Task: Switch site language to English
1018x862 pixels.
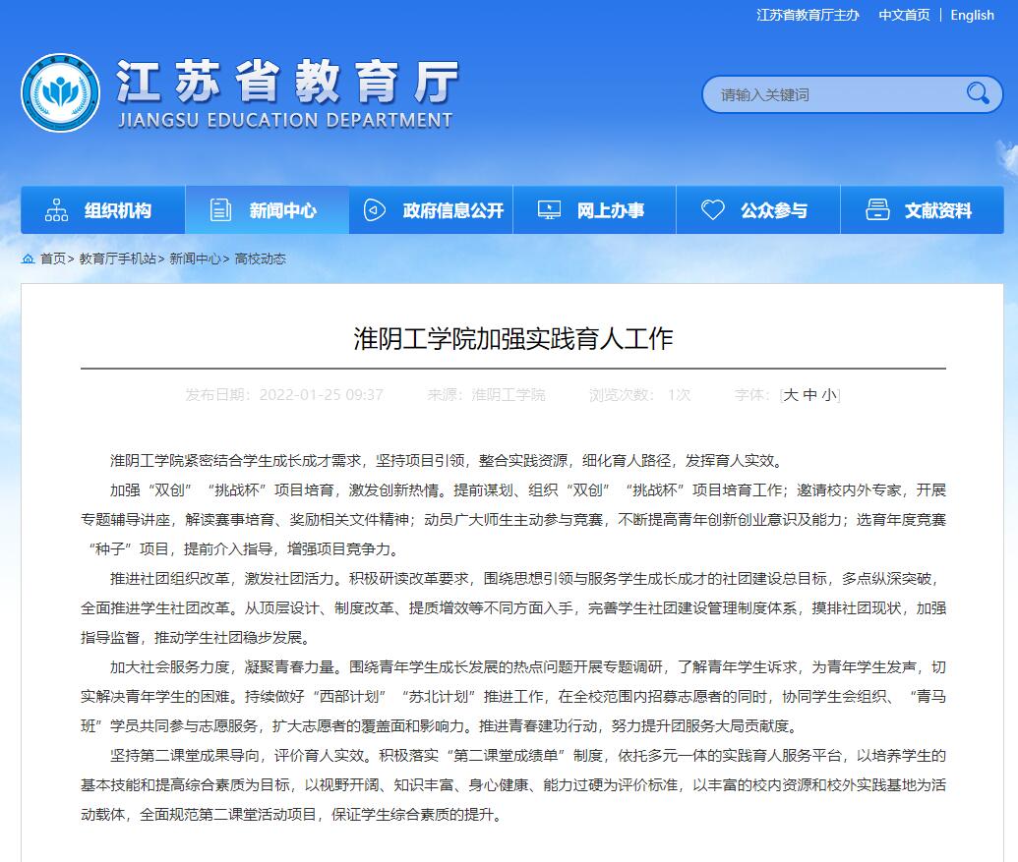Action: point(972,15)
